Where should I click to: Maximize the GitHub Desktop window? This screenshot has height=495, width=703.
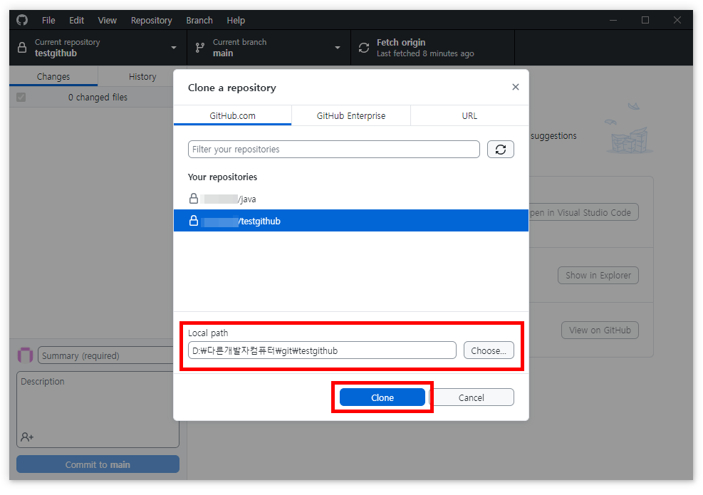coord(645,20)
